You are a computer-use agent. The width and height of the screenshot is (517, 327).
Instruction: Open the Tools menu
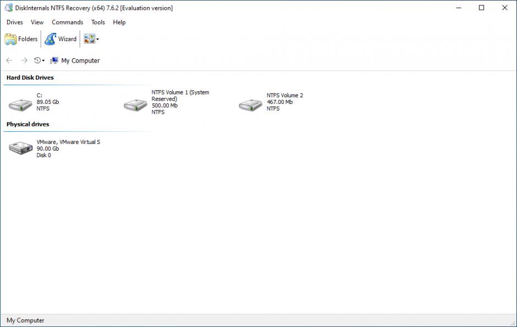tap(98, 22)
